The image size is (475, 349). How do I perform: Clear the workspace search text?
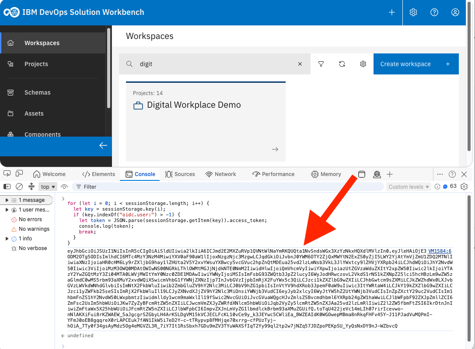(x=300, y=64)
